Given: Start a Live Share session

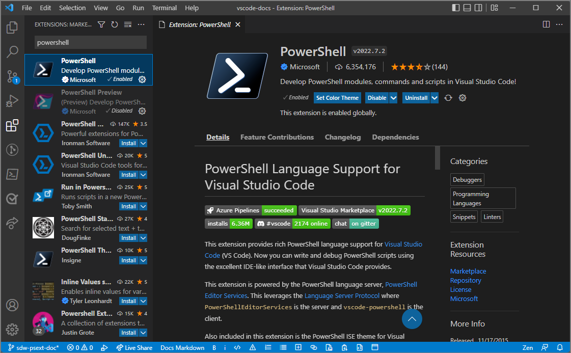Looking at the screenshot, I should [x=134, y=347].
